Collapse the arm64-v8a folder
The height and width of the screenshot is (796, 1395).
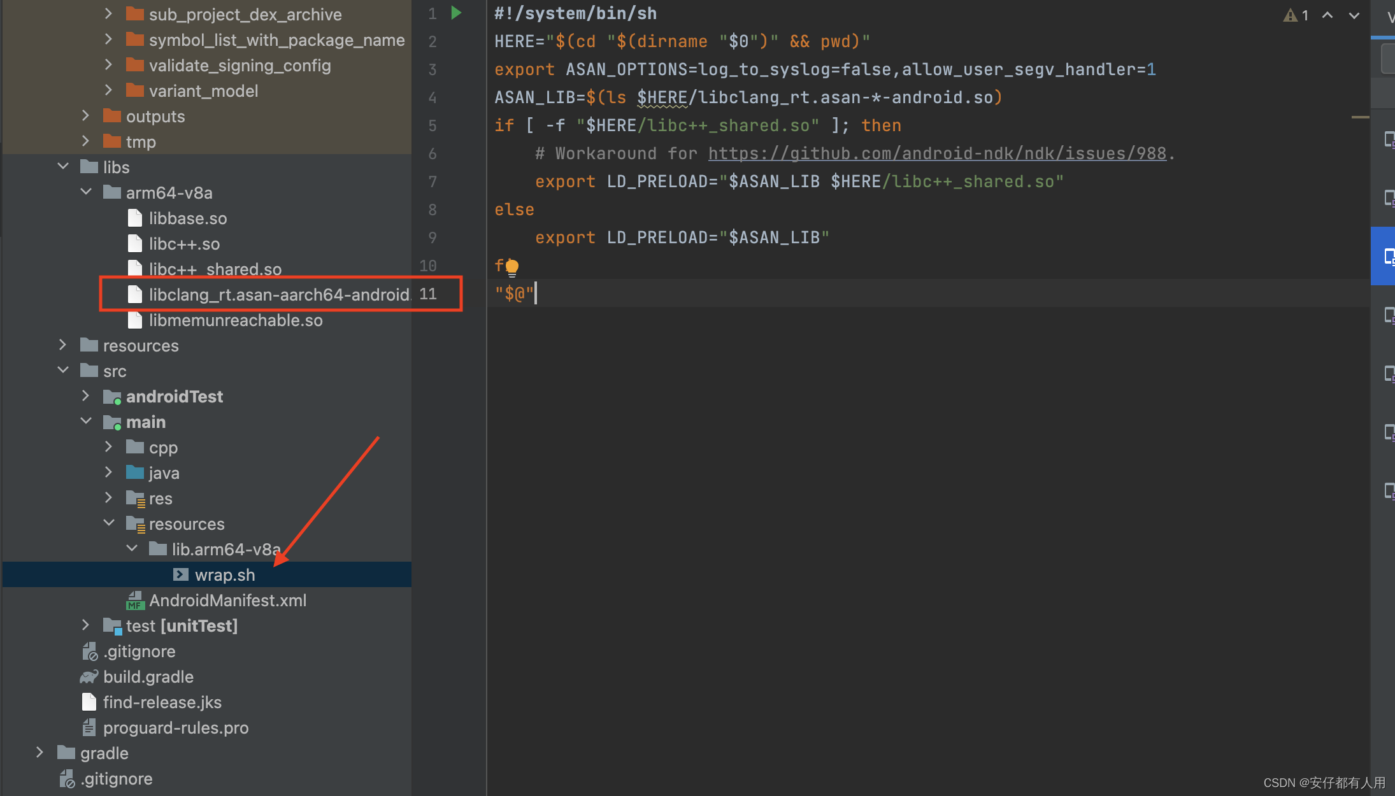point(85,192)
